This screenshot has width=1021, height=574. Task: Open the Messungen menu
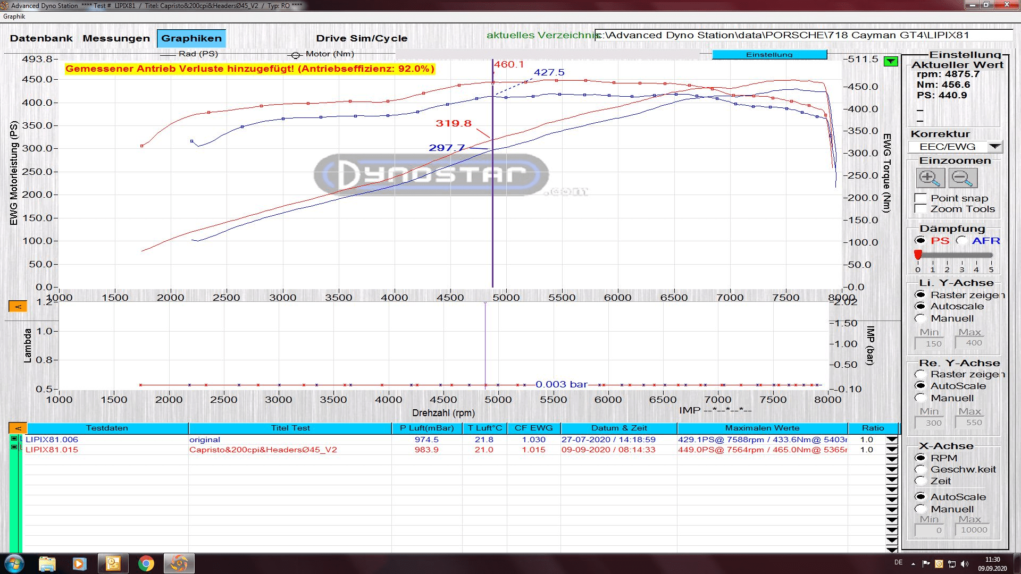(116, 38)
